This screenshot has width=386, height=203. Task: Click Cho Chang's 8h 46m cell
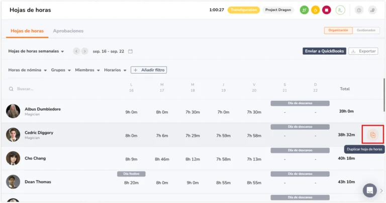162,159
